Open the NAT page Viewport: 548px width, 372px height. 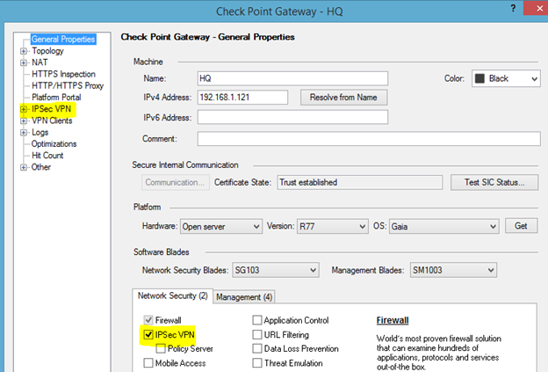[40, 62]
